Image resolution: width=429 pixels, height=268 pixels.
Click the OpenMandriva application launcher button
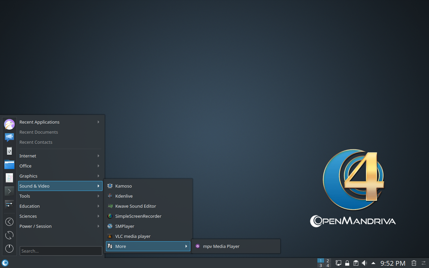click(5, 263)
